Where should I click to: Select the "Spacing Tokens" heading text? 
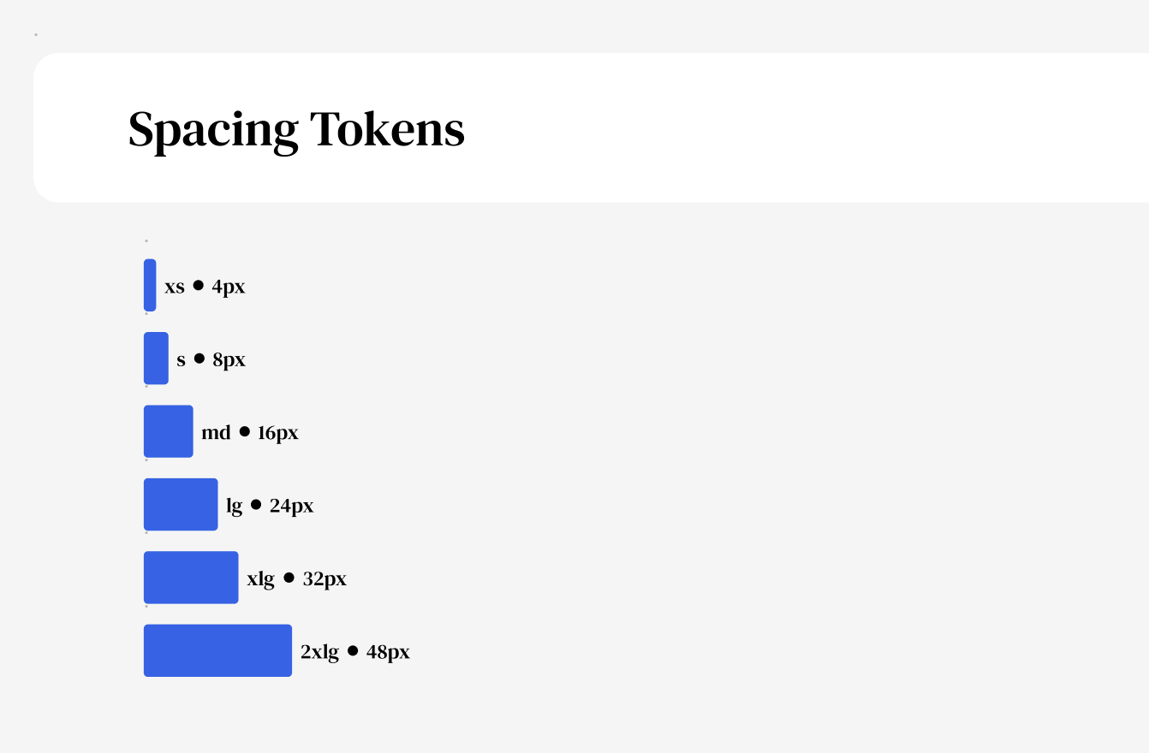coord(296,130)
